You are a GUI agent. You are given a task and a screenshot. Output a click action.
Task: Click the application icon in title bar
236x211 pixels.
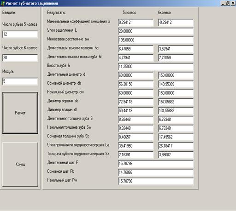tap(3, 3)
